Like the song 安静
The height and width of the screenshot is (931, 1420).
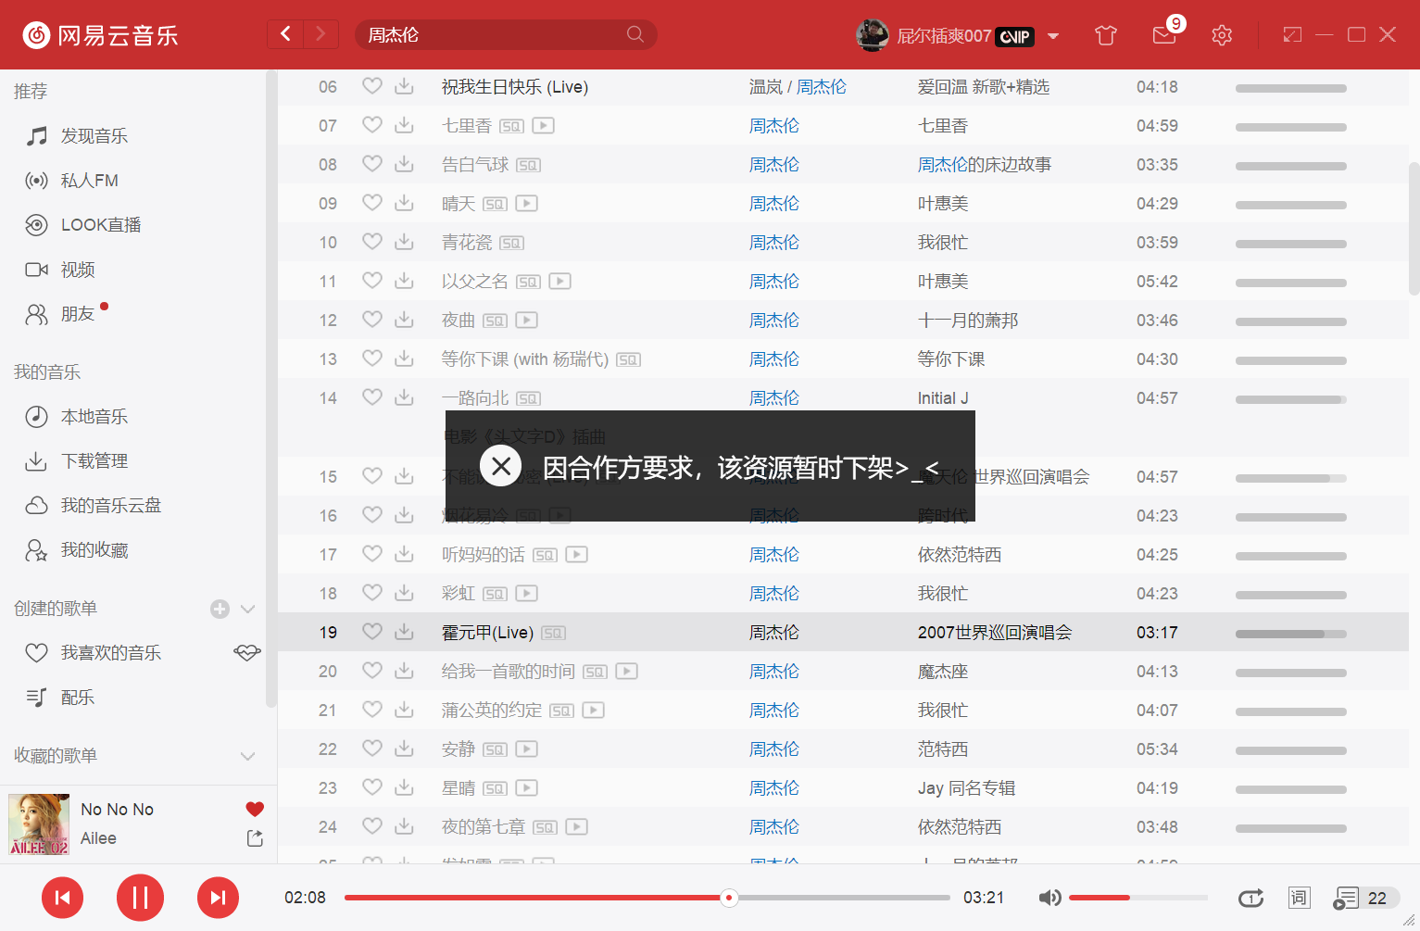pyautogui.click(x=371, y=748)
